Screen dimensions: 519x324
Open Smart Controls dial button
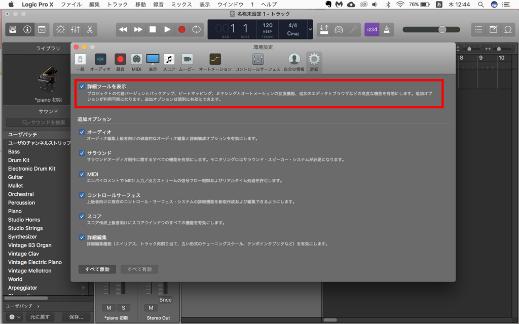(61, 29)
